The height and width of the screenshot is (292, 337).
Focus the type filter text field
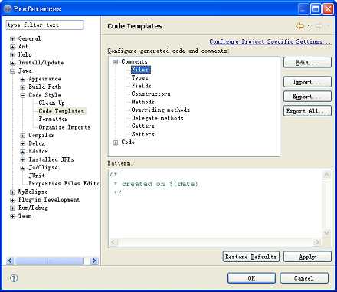tap(44, 25)
